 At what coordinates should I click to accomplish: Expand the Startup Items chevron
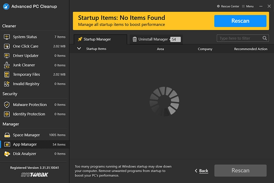(x=79, y=49)
